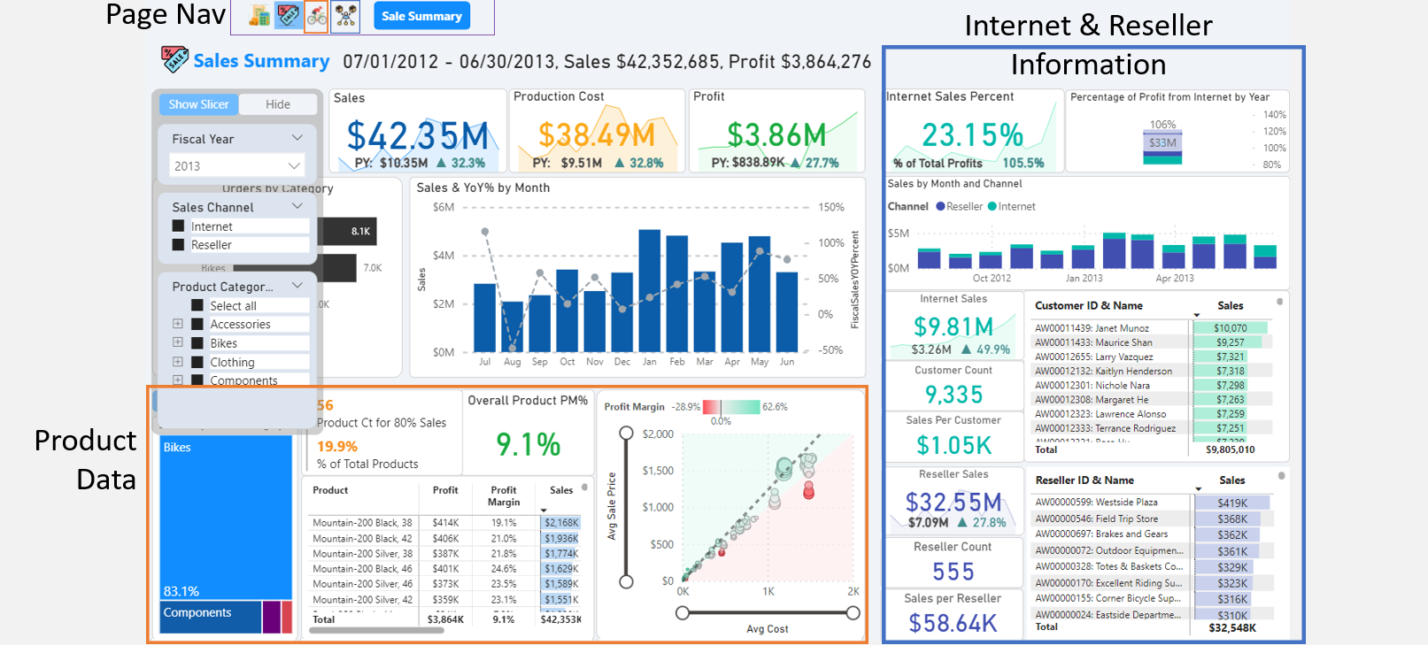Toggle the Reseller sales channel checkbox

click(x=179, y=245)
